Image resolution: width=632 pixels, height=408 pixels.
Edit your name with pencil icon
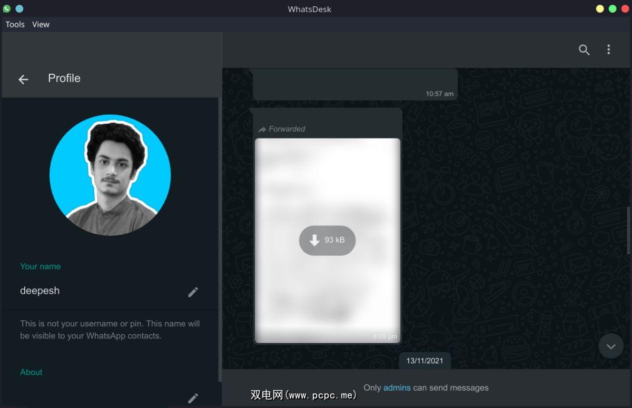(193, 292)
